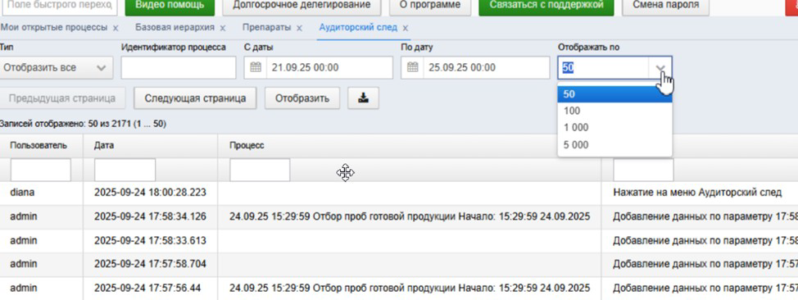Close the Мои открытые процессы tab

[116, 28]
